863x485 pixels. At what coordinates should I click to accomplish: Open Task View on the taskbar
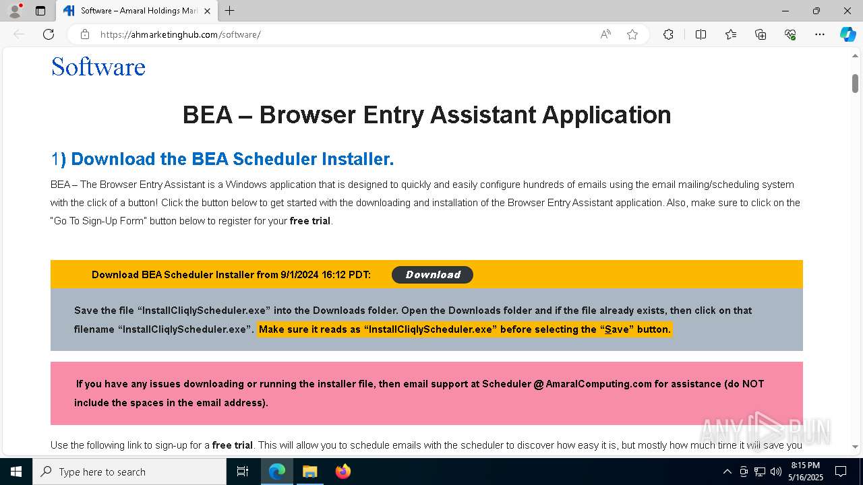coord(243,472)
